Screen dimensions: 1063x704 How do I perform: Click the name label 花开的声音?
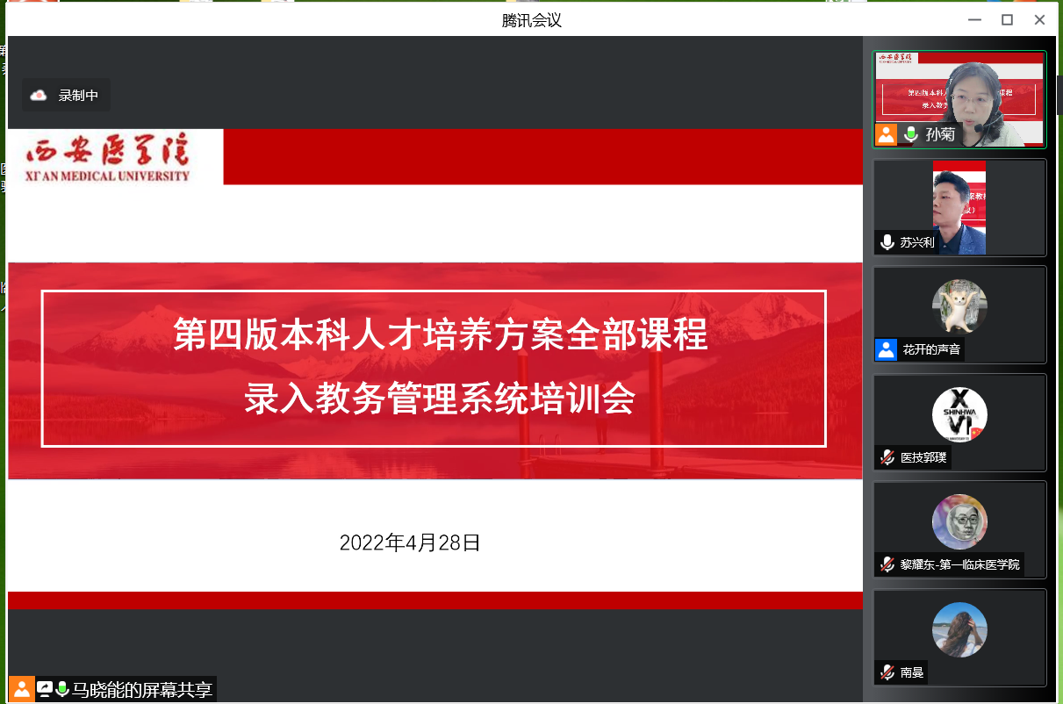[931, 349]
